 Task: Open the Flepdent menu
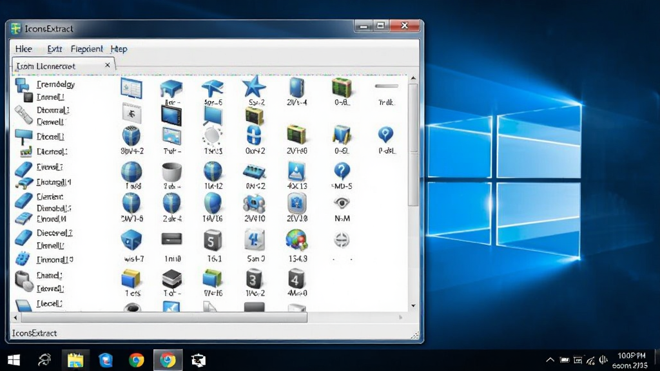[x=87, y=49]
